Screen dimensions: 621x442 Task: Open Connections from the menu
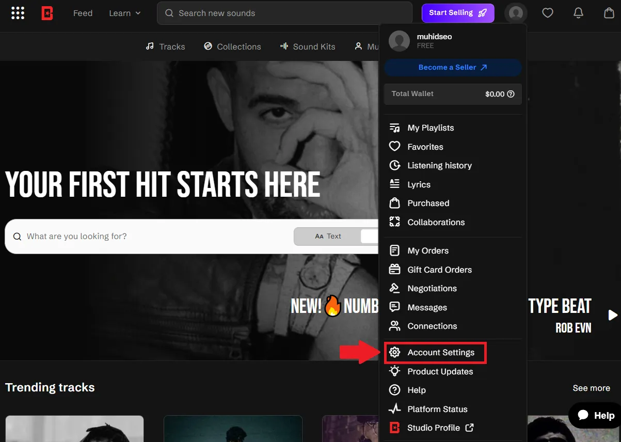[x=432, y=326]
